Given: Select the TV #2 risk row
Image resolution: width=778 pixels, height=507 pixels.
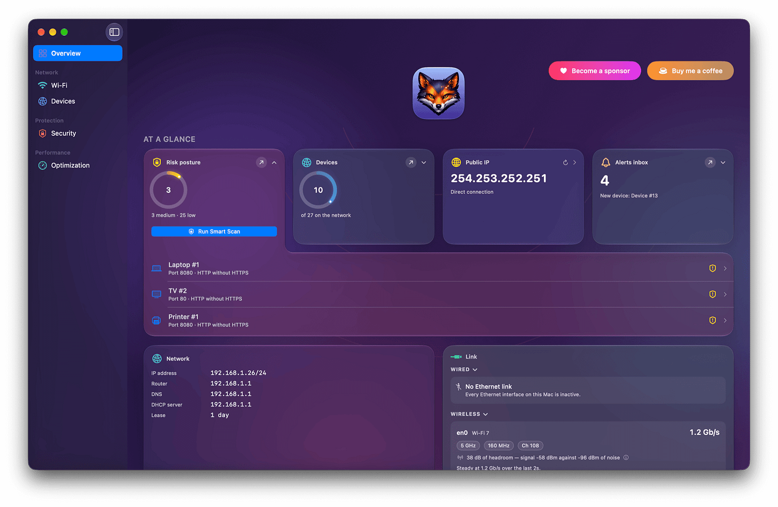Looking at the screenshot, I should [x=439, y=294].
